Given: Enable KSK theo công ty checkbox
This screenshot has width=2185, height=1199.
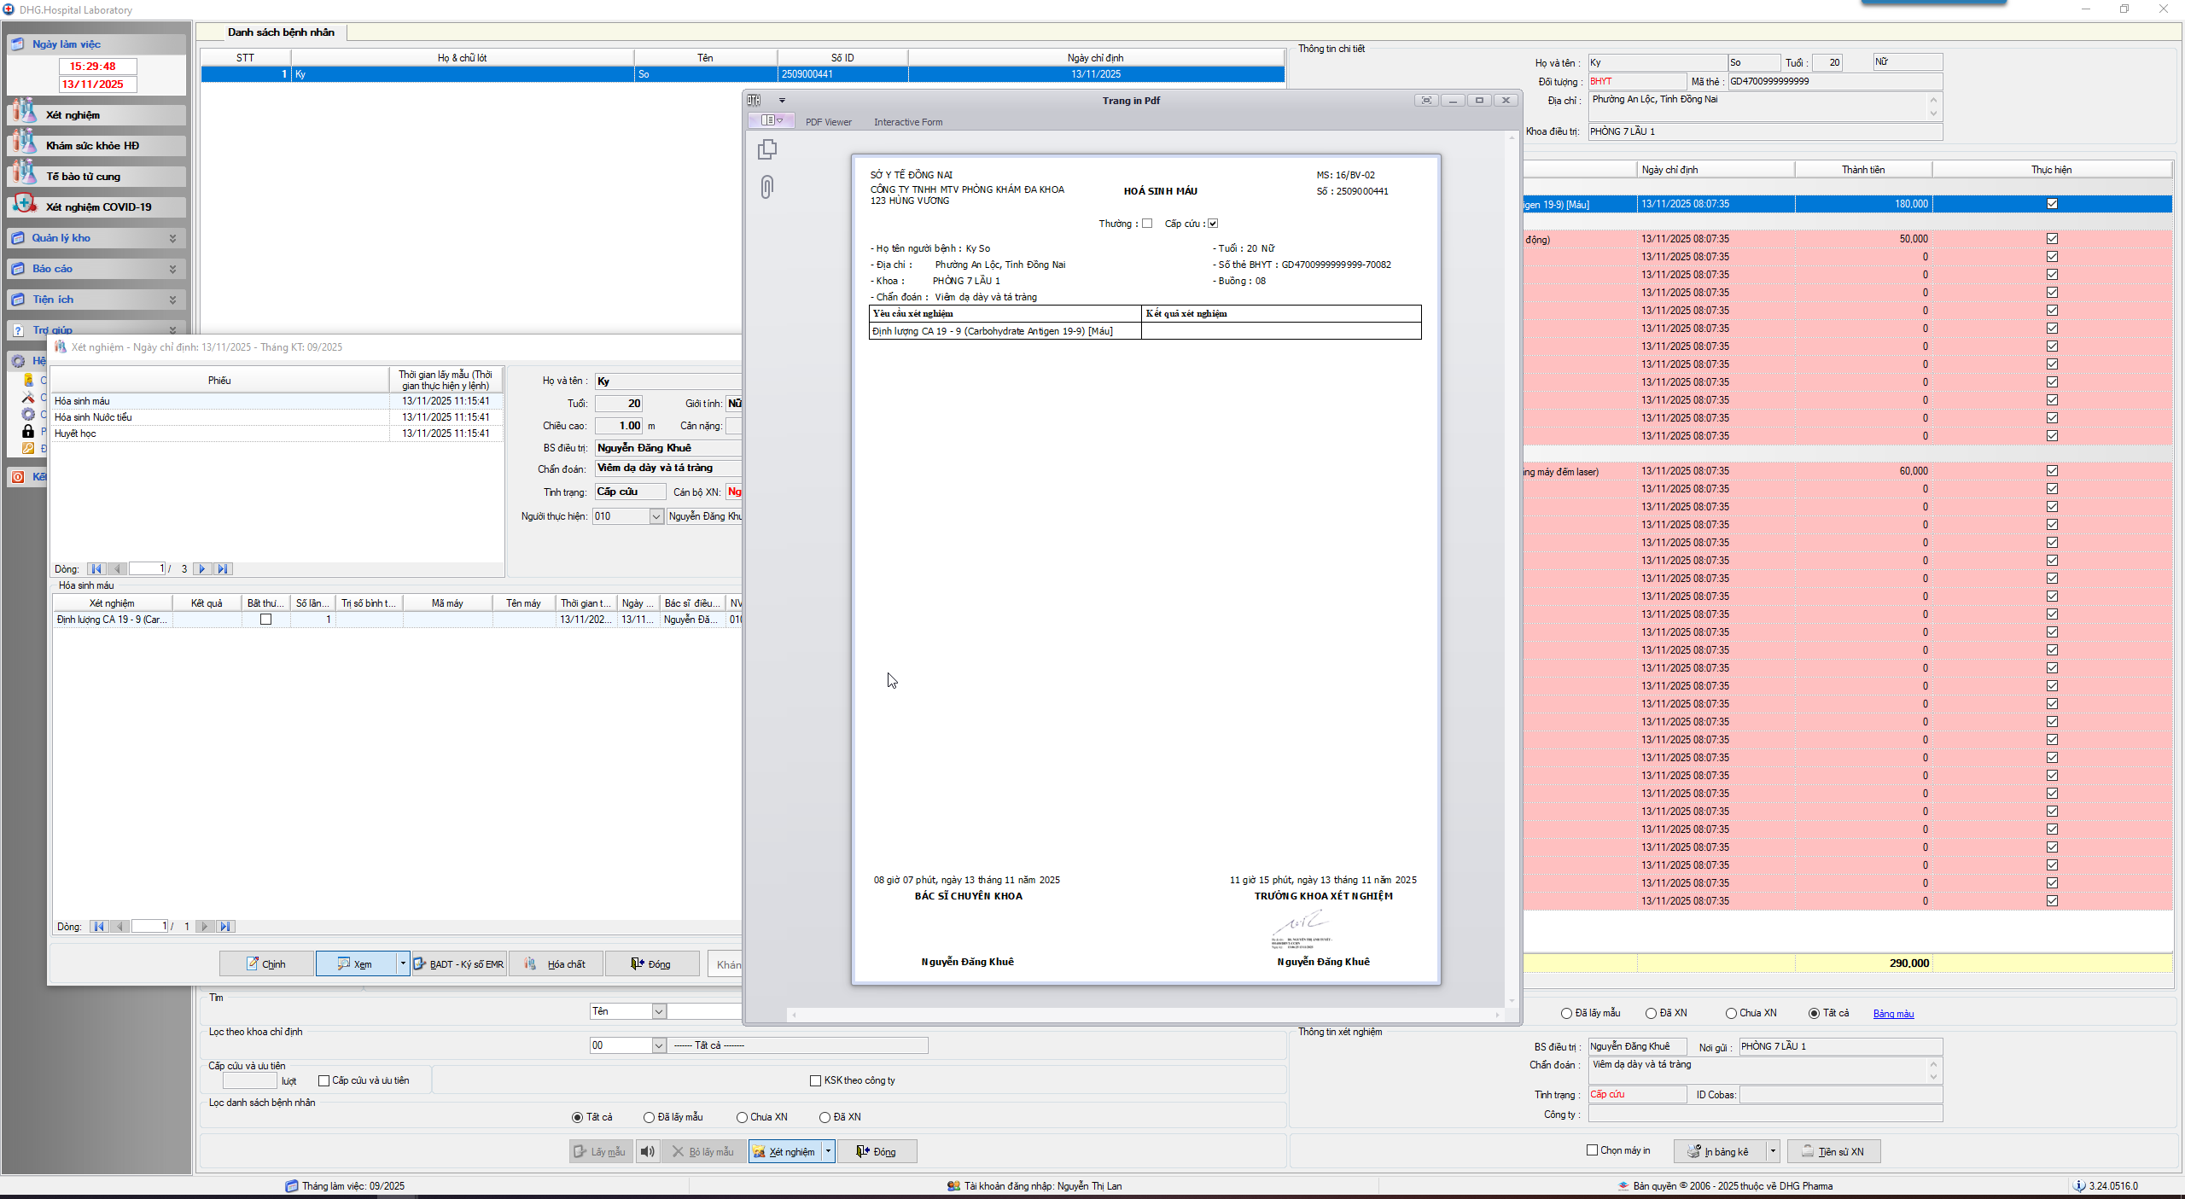Looking at the screenshot, I should tap(815, 1080).
